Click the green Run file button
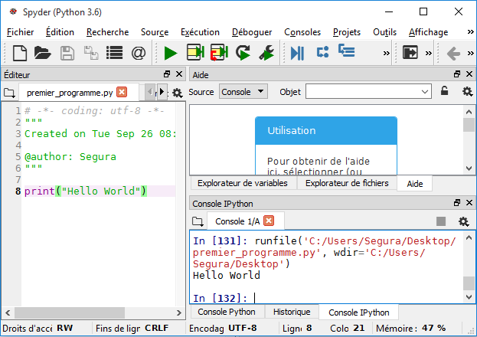477x337 pixels. pos(170,53)
